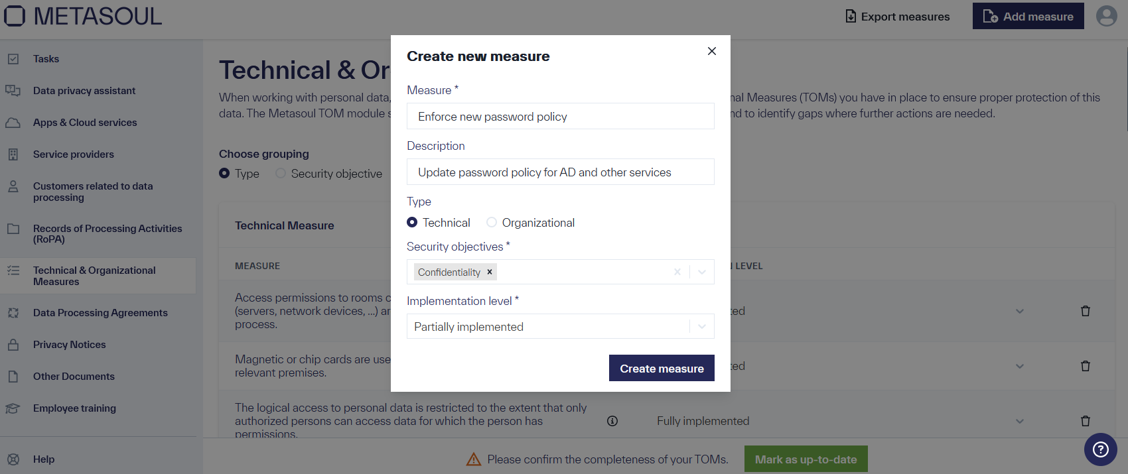The width and height of the screenshot is (1128, 474).
Task: Click the user profile avatar icon
Action: coord(1106,16)
